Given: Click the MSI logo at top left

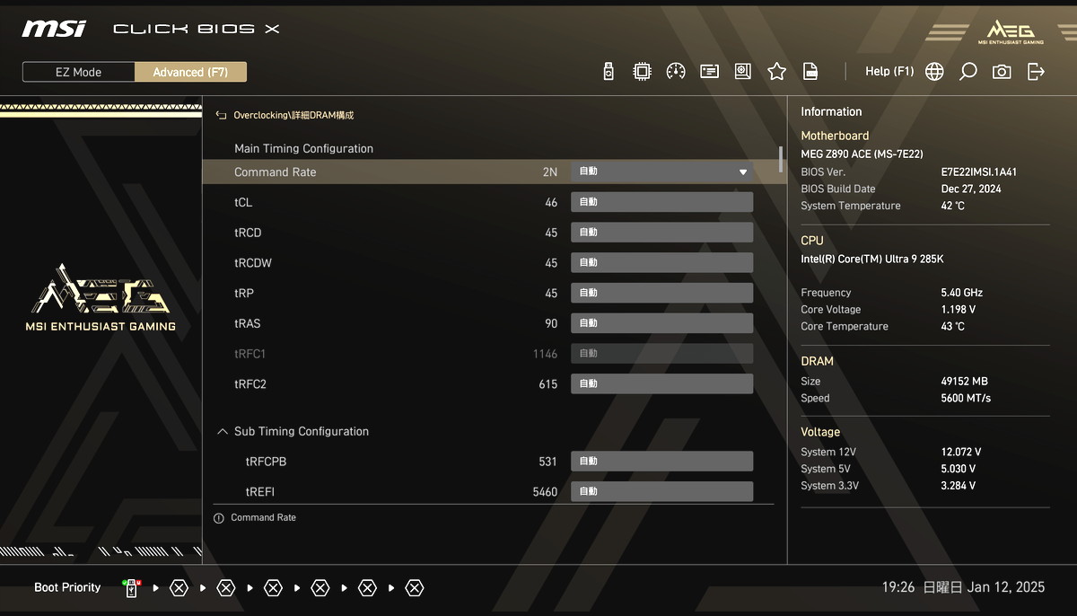Looking at the screenshot, I should [x=54, y=29].
